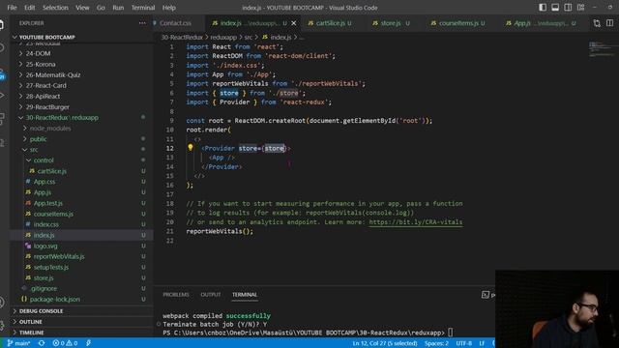The height and width of the screenshot is (348, 619).
Task: Open store.js in the explorer tree
Action: click(x=44, y=277)
